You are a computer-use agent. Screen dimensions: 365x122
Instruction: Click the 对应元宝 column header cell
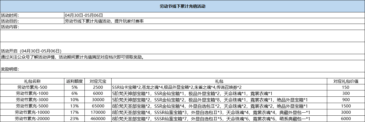(x=98, y=81)
